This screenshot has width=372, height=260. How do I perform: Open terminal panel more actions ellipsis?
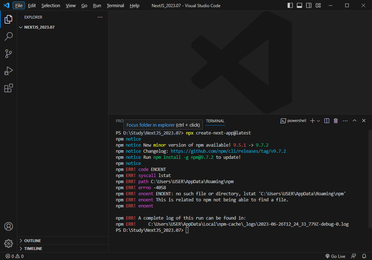pyautogui.click(x=345, y=121)
